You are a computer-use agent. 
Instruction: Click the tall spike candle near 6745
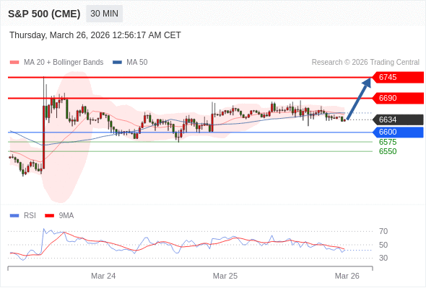point(44,123)
